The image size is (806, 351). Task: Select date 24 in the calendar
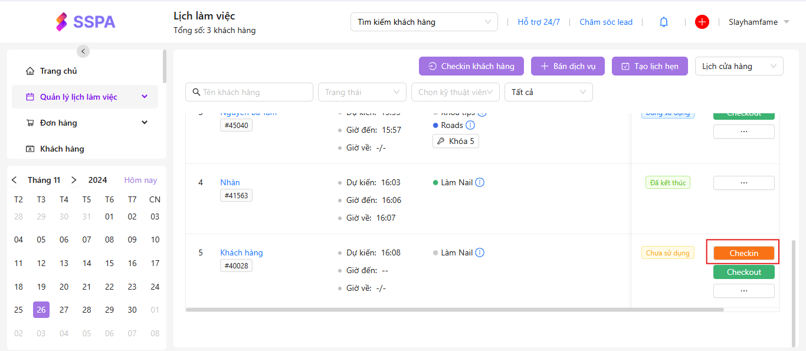[x=155, y=287]
